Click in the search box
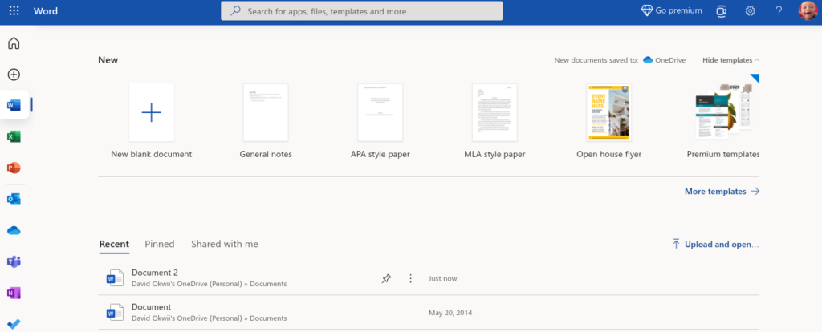The width and height of the screenshot is (822, 332). coord(362,11)
